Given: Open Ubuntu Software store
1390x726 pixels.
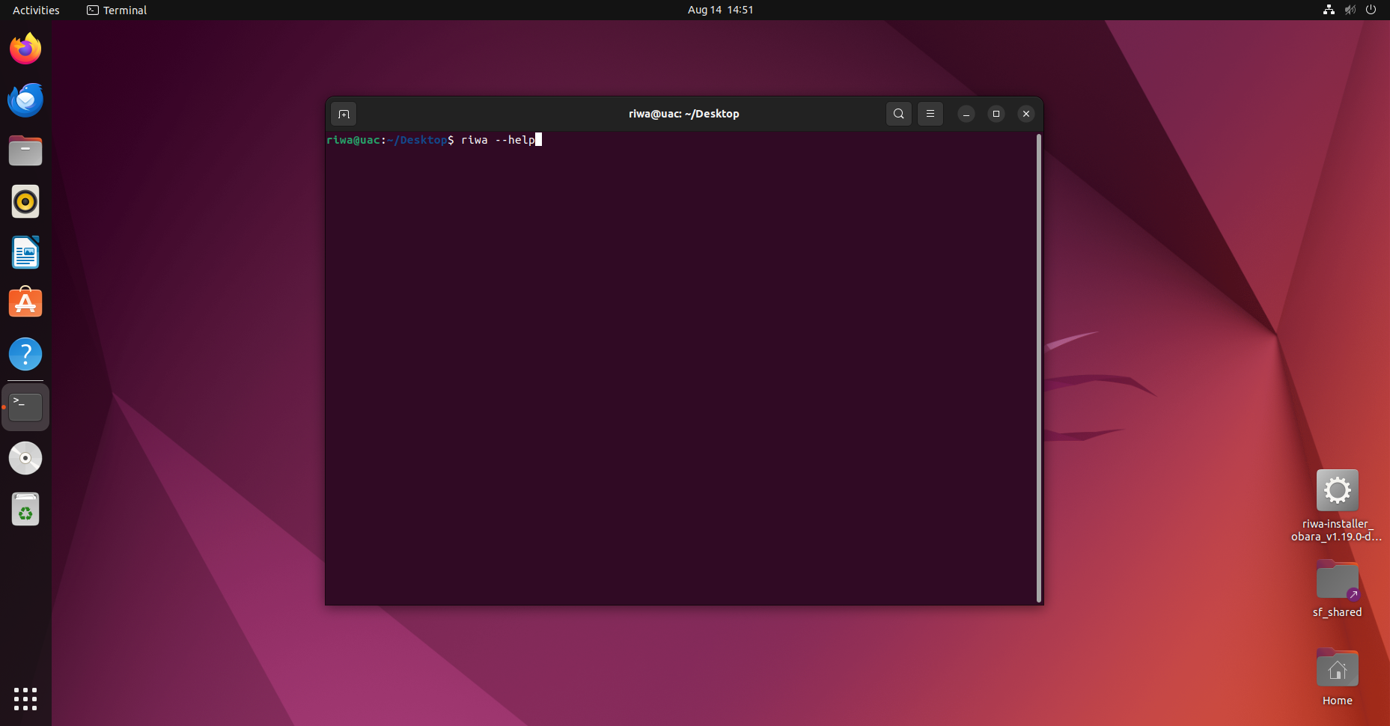Looking at the screenshot, I should click(x=25, y=303).
